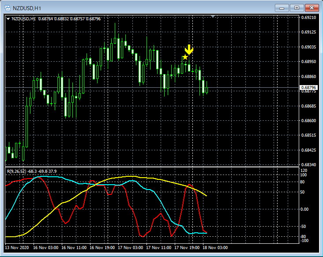Click the indicator scale value 120
The width and height of the screenshot is (323, 257).
304,170
